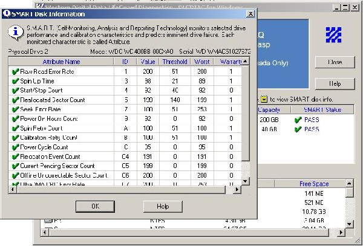This screenshot has height=246, width=363.
Task: Click the Diagnostics partition list scroll right arrow
Action: [x=341, y=233]
